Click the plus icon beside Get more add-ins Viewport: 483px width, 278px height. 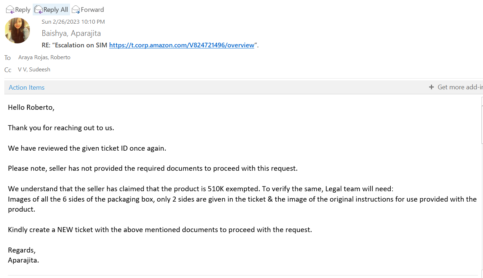point(431,87)
